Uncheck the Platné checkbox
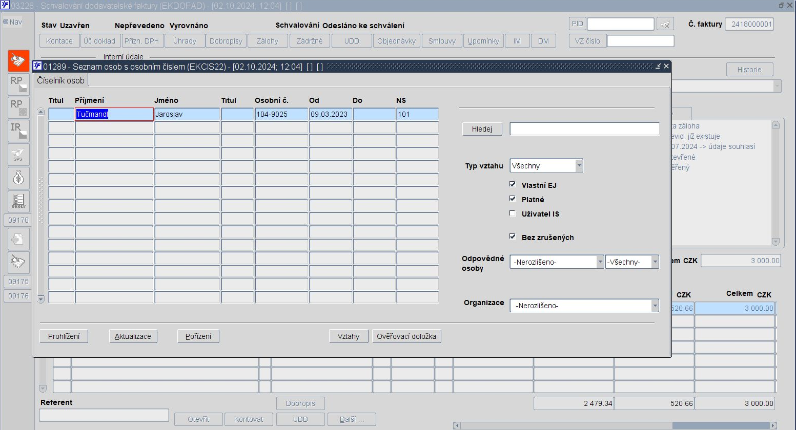 point(513,199)
